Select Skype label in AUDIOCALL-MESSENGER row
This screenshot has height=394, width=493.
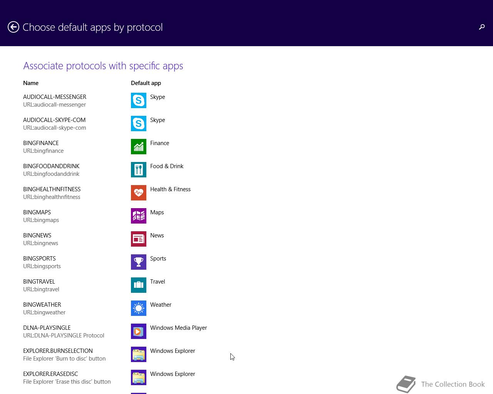[x=158, y=97]
